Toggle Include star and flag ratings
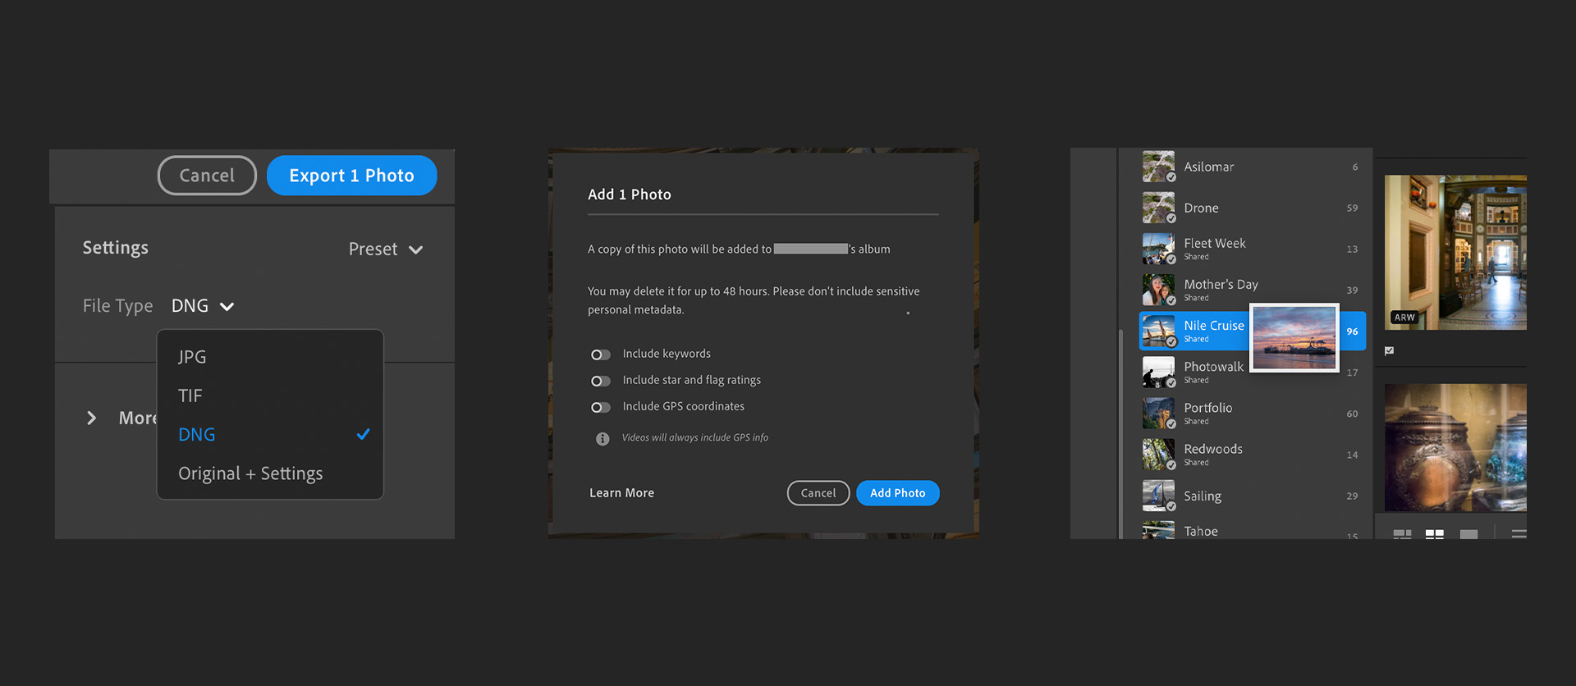Screen dimensions: 1576x686 coord(601,381)
